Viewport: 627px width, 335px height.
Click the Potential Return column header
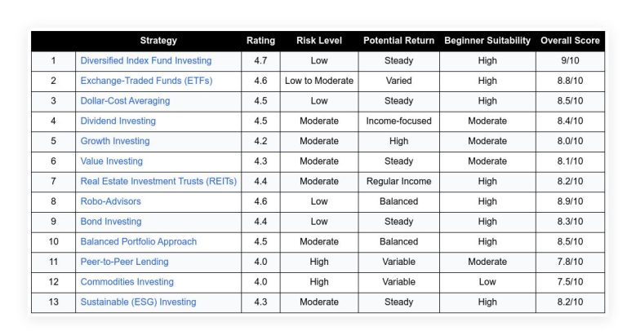(398, 41)
